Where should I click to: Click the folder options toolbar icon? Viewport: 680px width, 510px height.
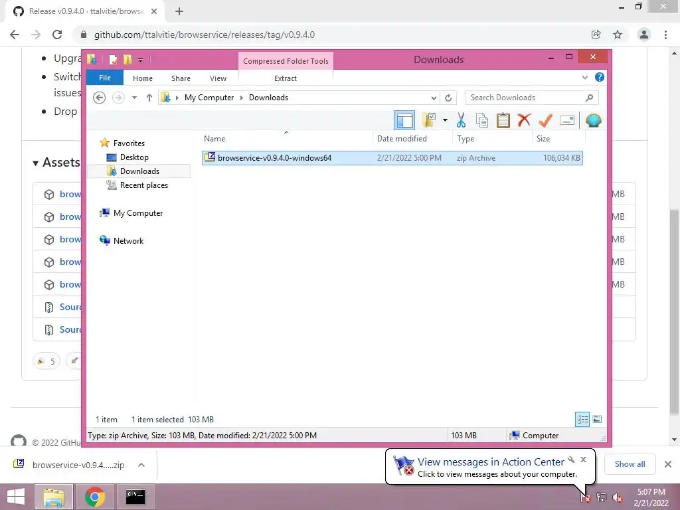[429, 120]
